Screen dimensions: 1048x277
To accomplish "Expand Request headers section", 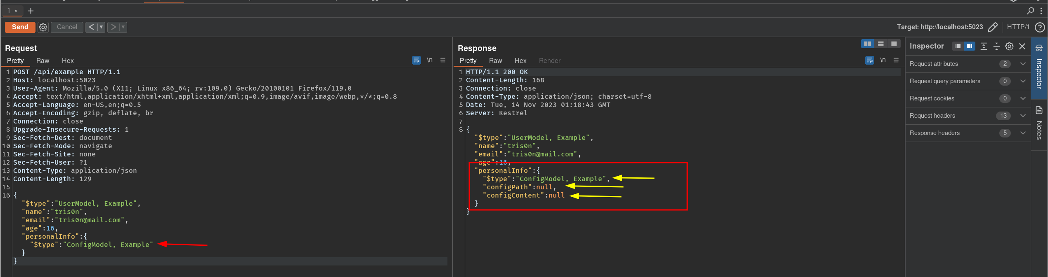I will 1023,116.
